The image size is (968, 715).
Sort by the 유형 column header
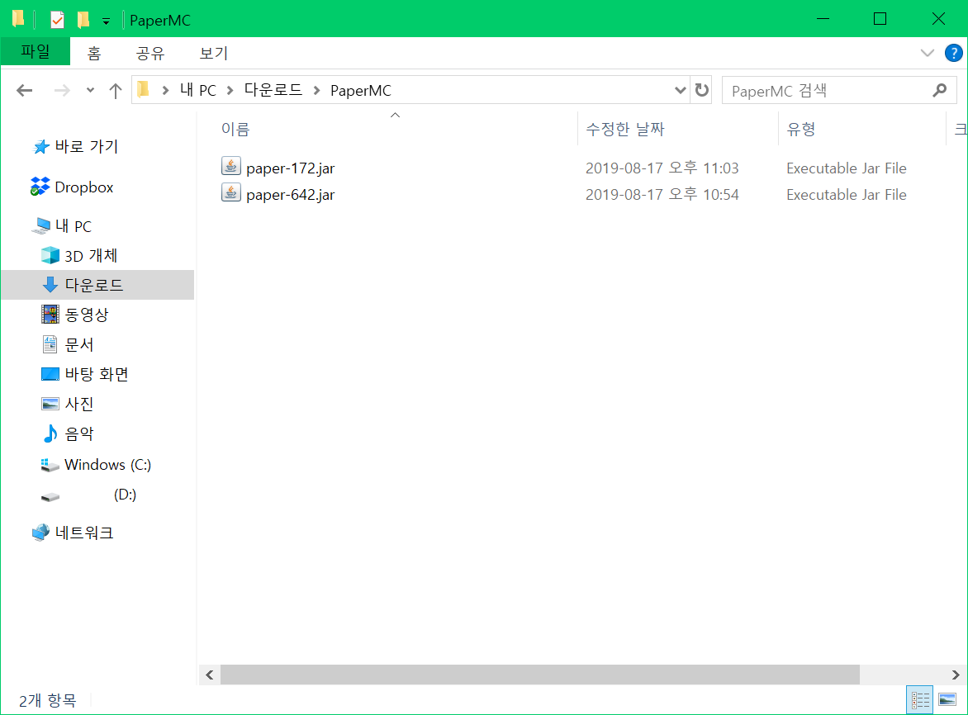click(x=800, y=129)
